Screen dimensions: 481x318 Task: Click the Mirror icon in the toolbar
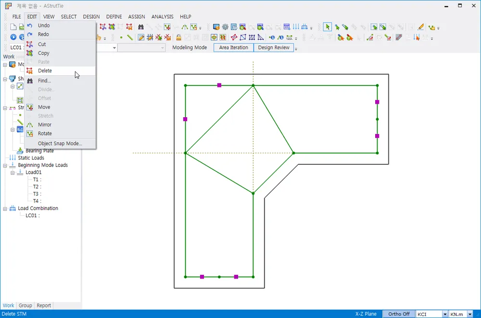coord(185,27)
